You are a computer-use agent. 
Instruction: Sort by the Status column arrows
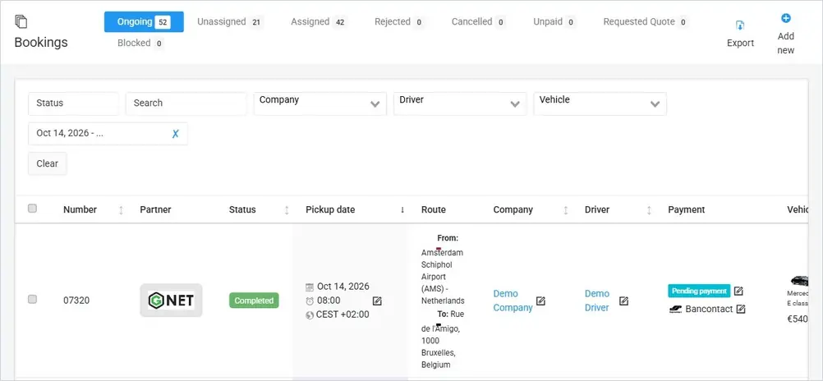click(287, 210)
